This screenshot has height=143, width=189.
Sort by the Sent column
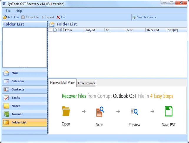(135, 30)
